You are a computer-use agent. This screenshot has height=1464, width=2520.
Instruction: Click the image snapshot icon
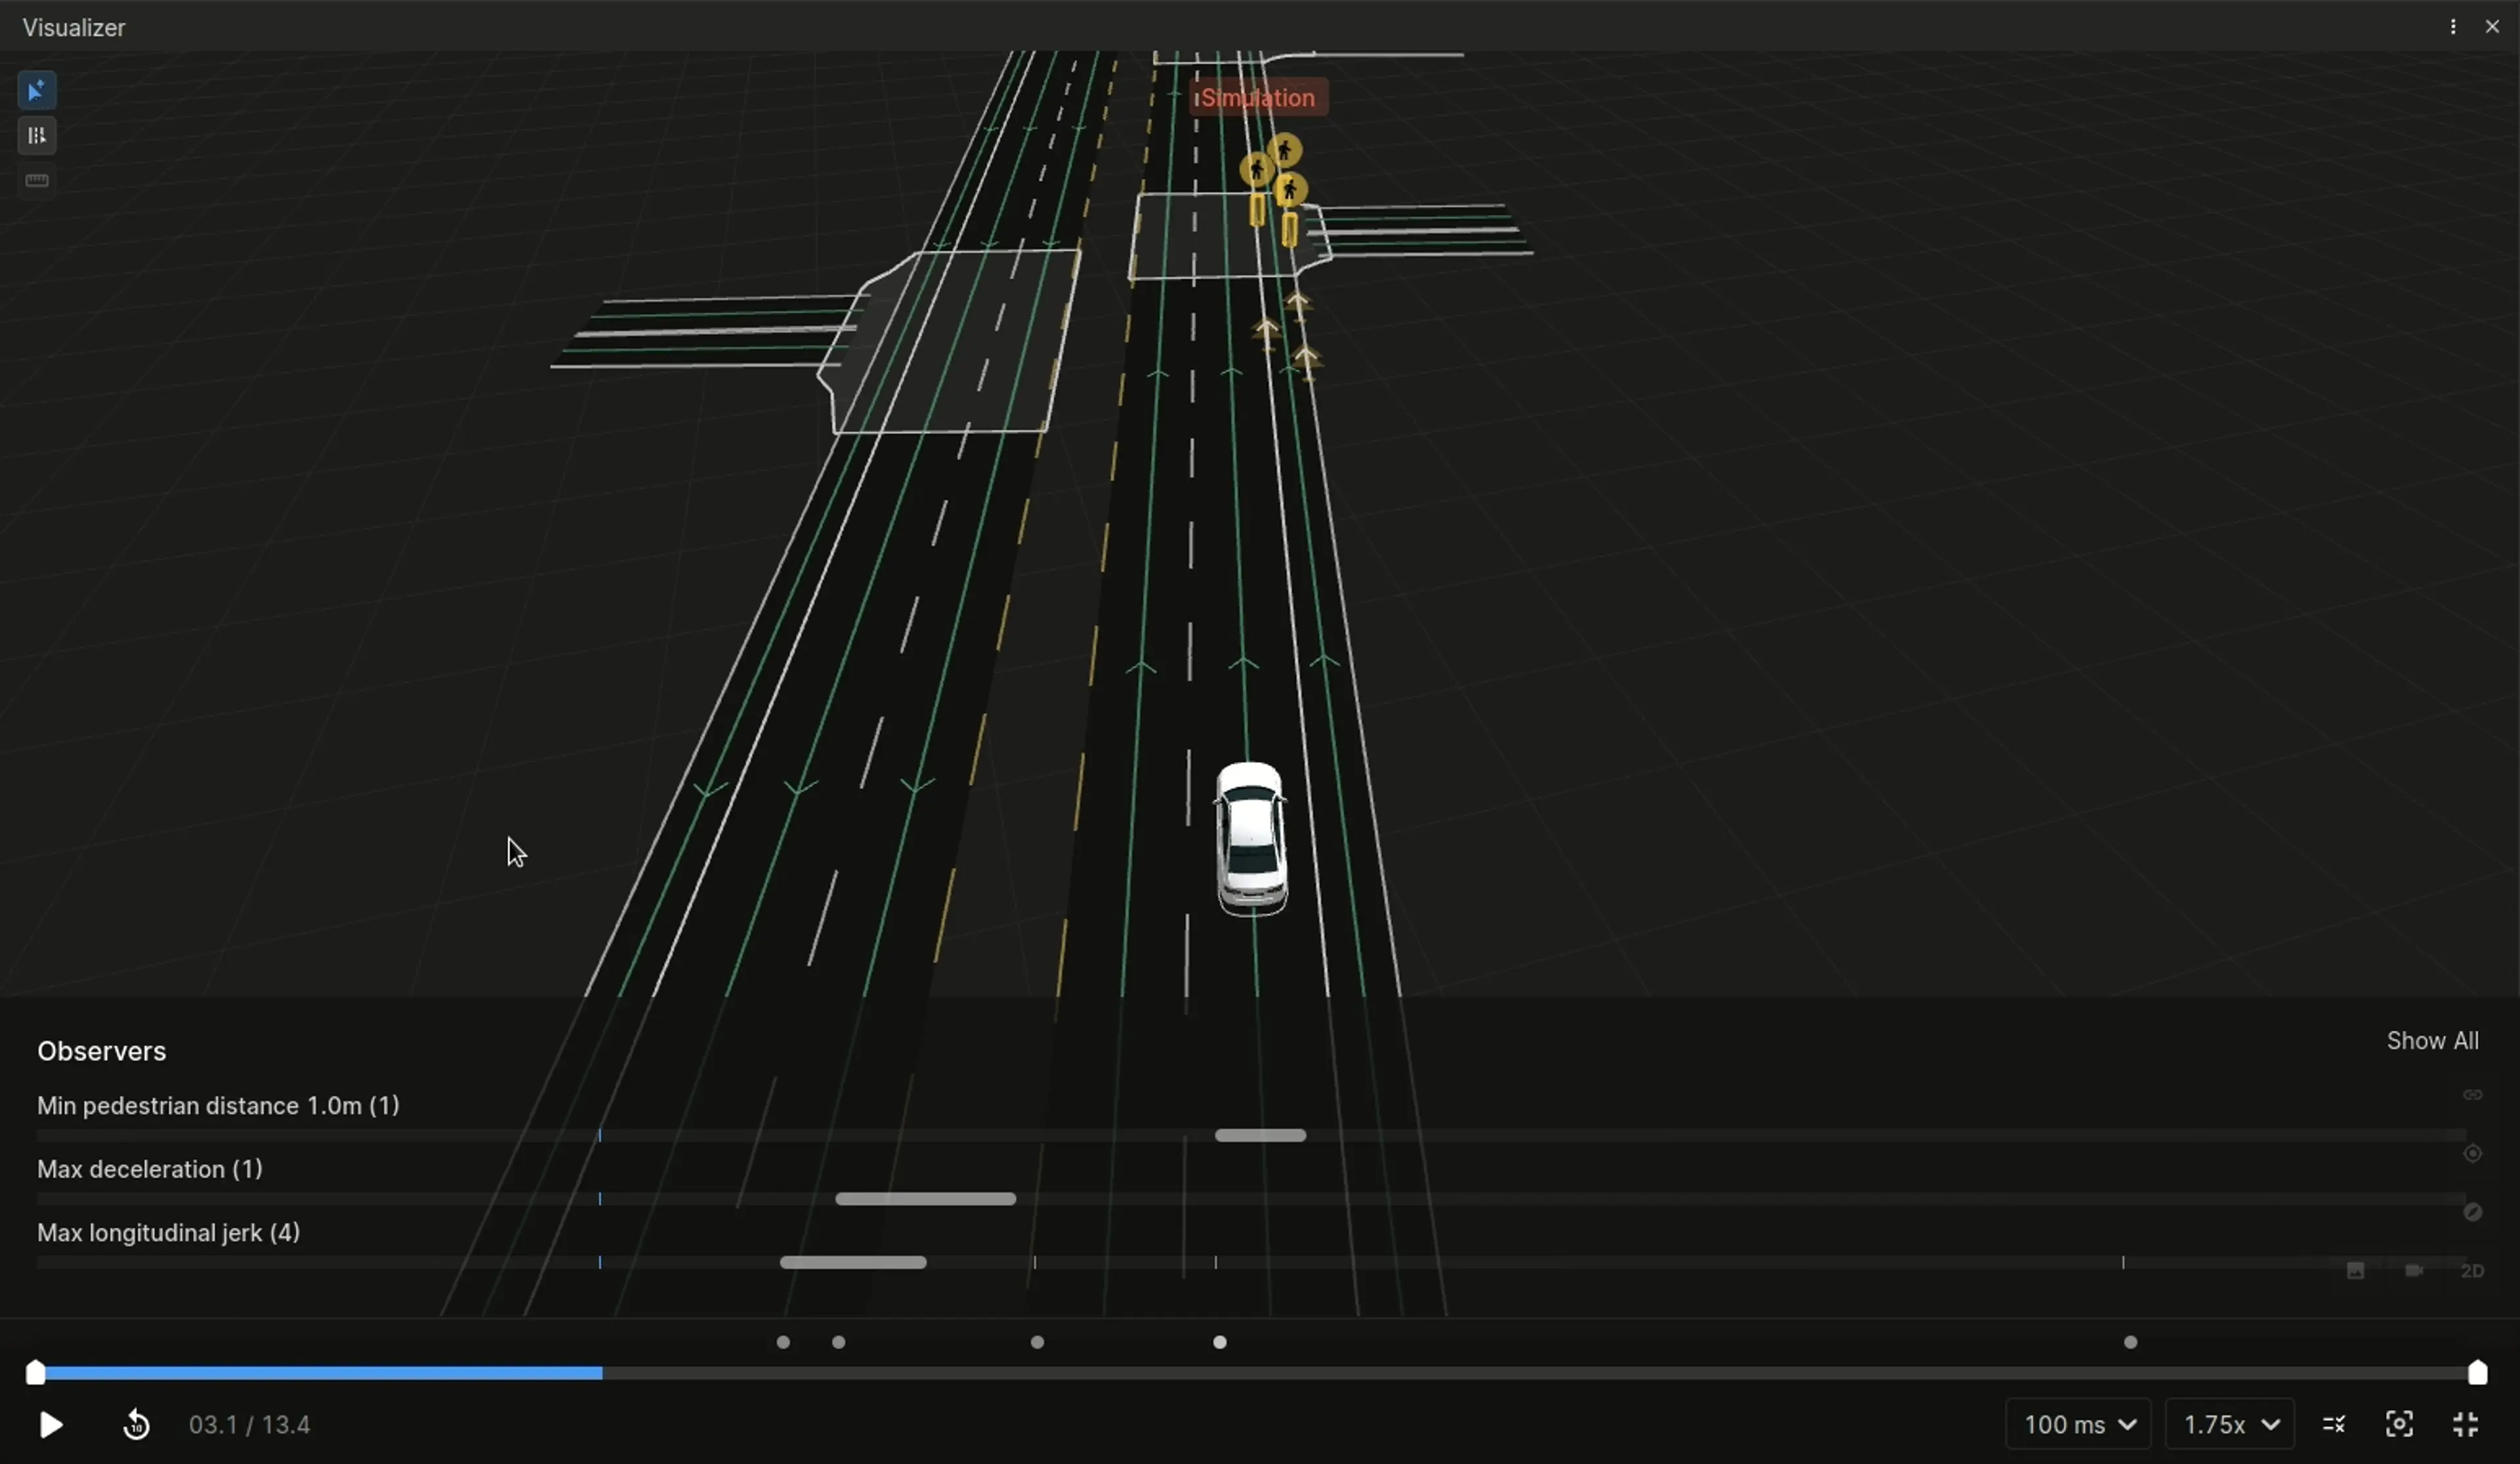pyautogui.click(x=2355, y=1271)
